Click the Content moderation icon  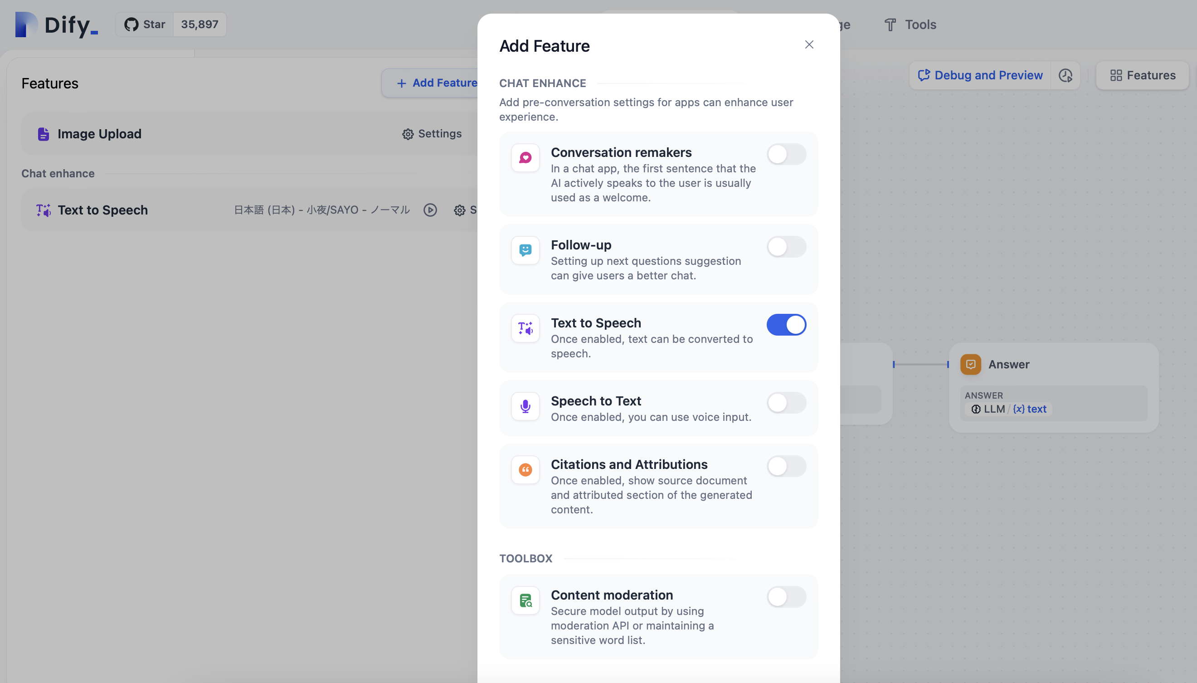pyautogui.click(x=525, y=600)
